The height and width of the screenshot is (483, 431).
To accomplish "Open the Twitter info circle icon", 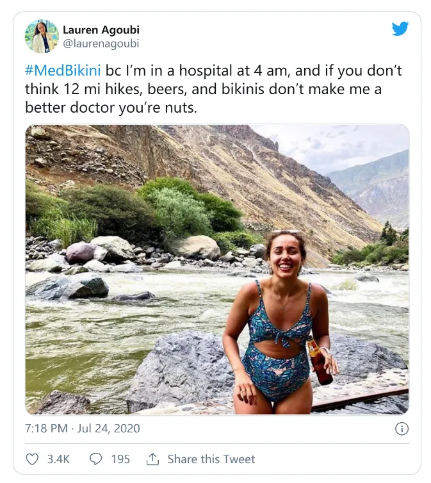I will (x=402, y=429).
